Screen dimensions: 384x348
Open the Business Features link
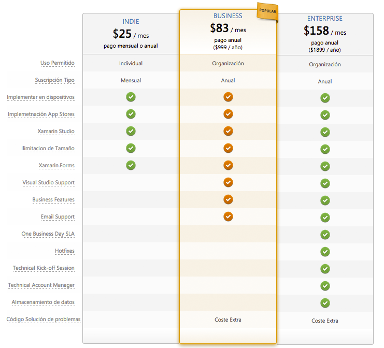pos(53,200)
